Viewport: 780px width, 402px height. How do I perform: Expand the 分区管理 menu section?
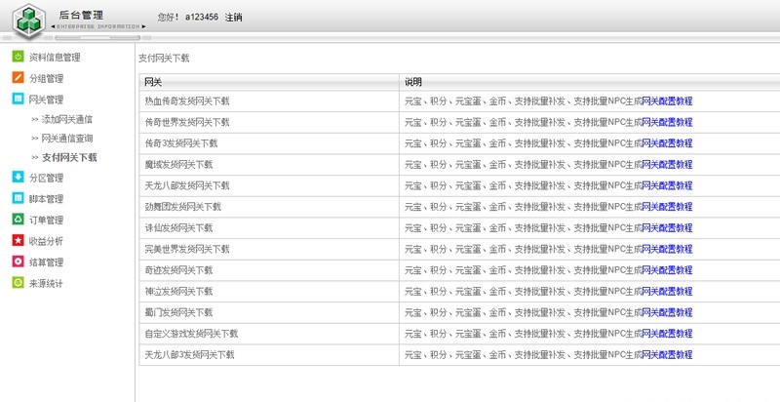46,179
